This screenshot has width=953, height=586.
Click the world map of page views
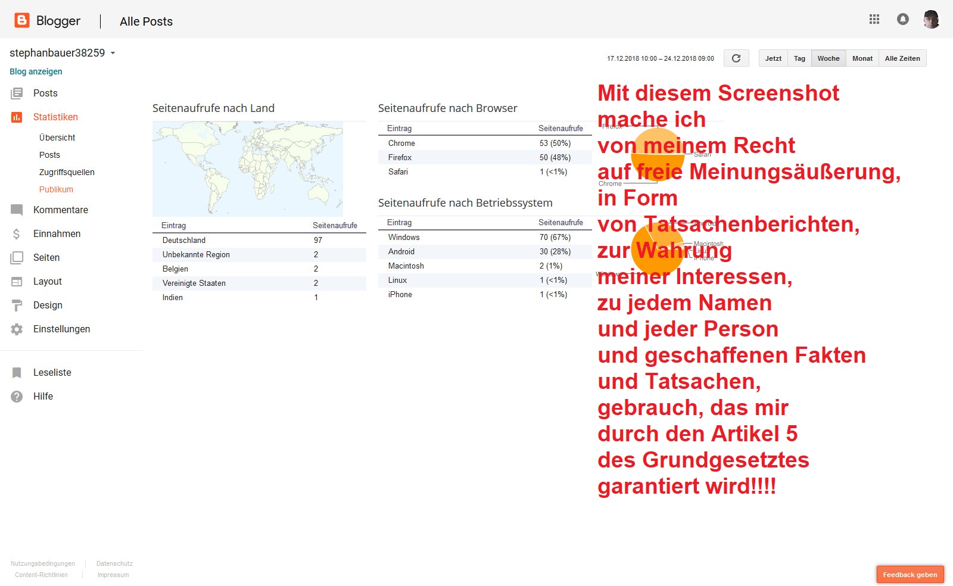[x=248, y=169]
